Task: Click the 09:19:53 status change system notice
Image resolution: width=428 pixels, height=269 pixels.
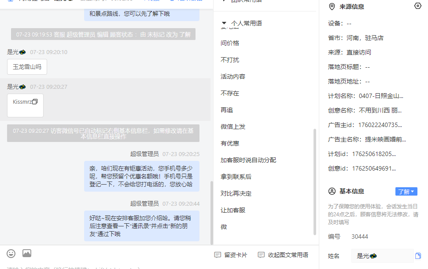Action: pos(103,34)
